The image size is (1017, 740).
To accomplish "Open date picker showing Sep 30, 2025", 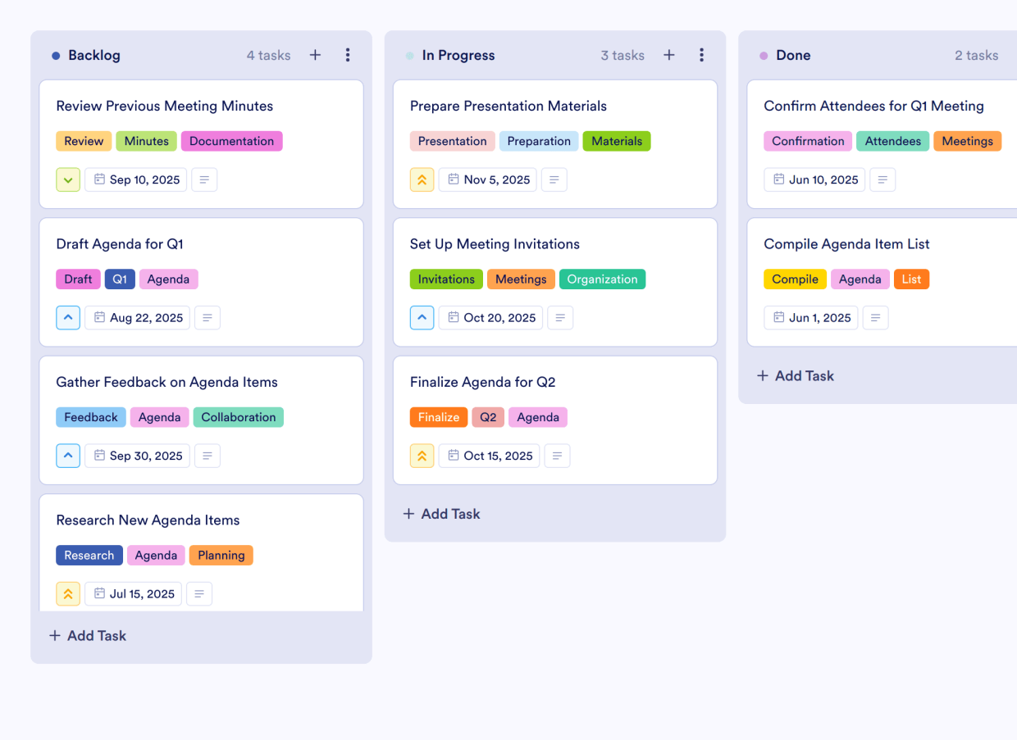I will 137,456.
